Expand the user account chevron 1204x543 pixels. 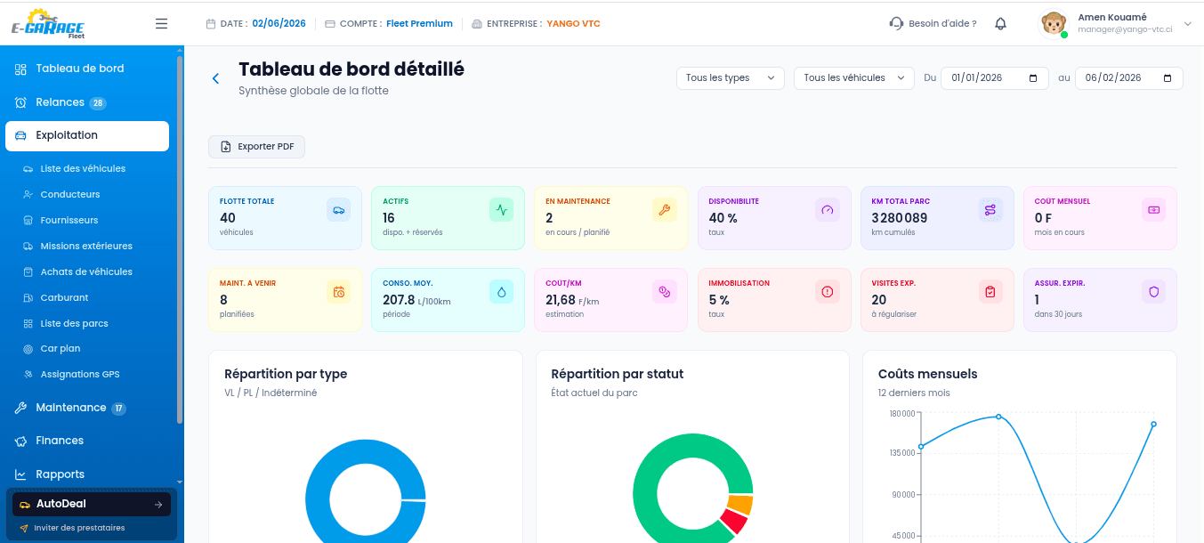click(1187, 24)
